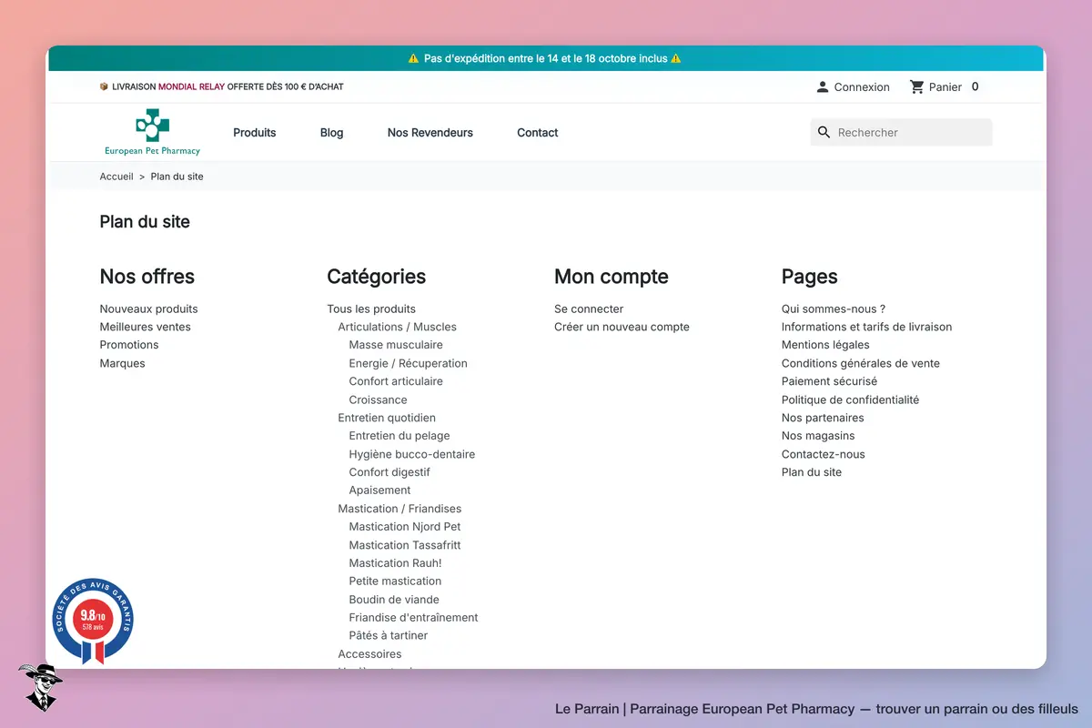Select Tous les produits category
1092x728 pixels.
371,308
